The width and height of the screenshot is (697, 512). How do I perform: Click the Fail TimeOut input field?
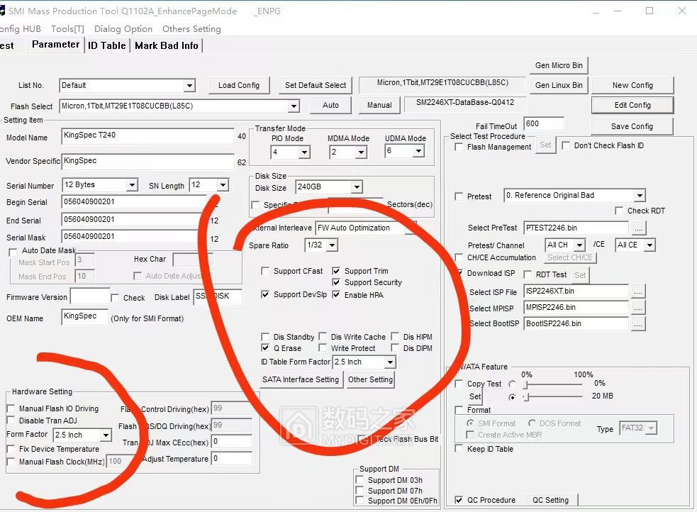click(544, 124)
